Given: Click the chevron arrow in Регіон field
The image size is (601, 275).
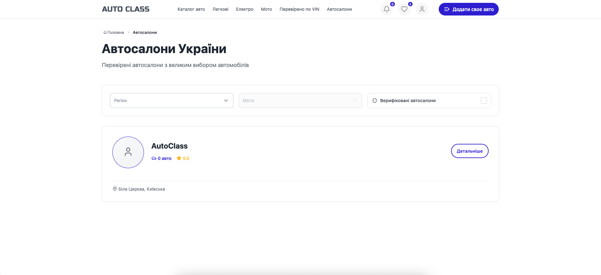Looking at the screenshot, I should (226, 101).
